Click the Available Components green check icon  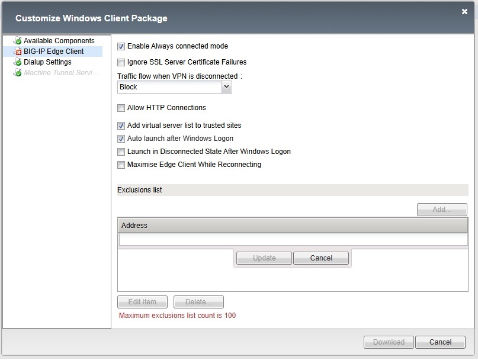click(18, 41)
